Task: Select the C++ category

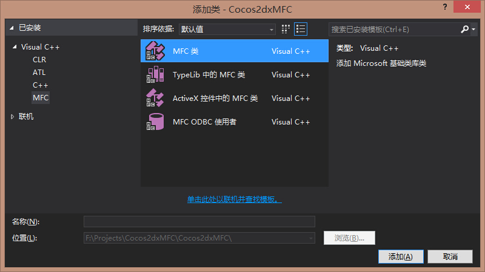Action: click(40, 85)
